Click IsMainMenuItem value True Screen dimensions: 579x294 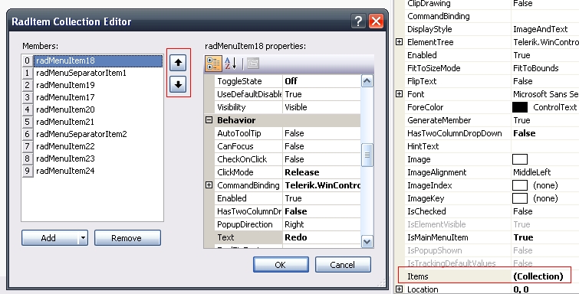(x=523, y=237)
